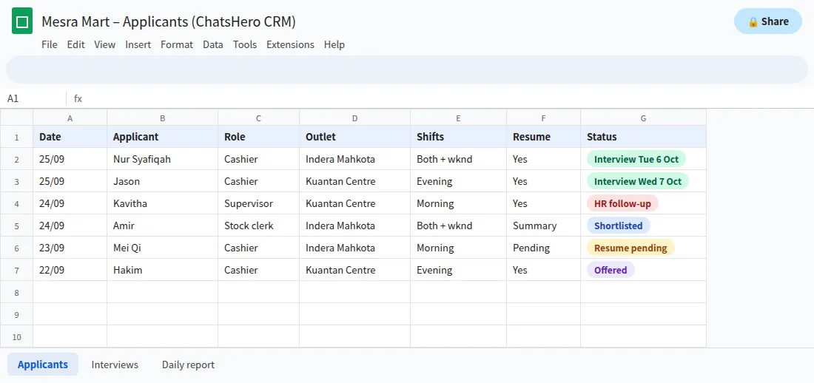
Task: Click the Shortlisted status chip
Action: click(x=619, y=226)
